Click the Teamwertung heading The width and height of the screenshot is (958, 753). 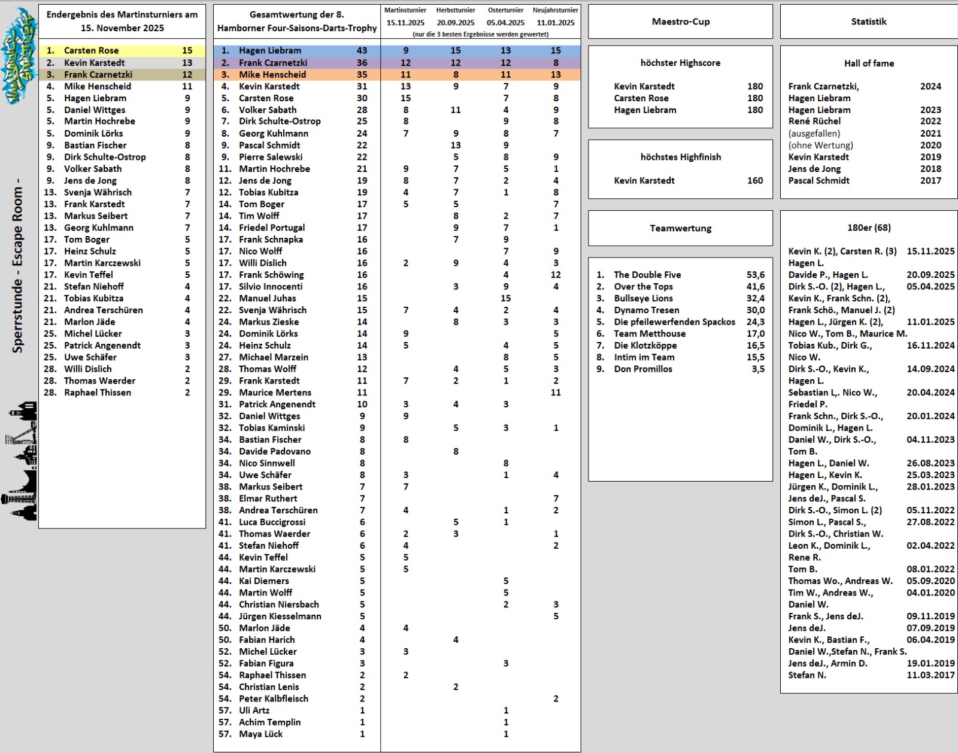coord(680,228)
